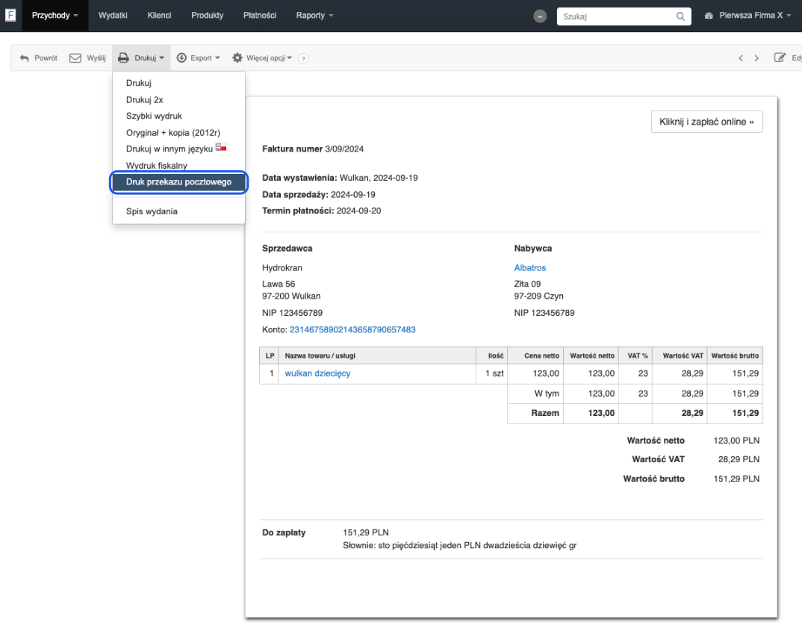Click the magnifying glass search icon

[x=680, y=16]
